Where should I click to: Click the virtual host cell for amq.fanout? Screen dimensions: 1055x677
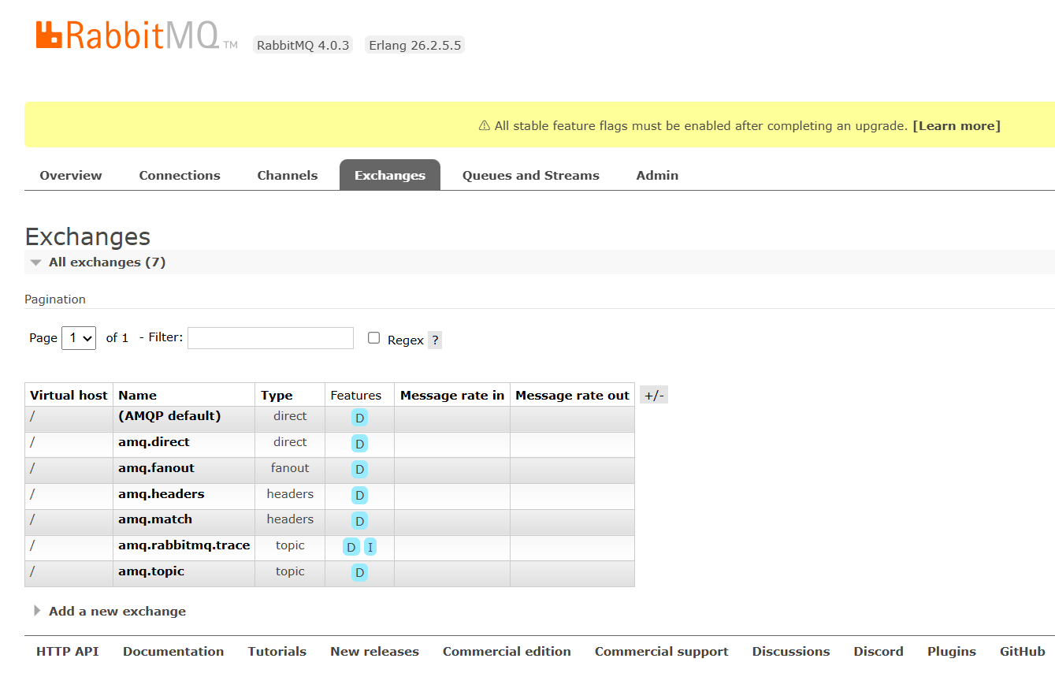click(x=69, y=470)
